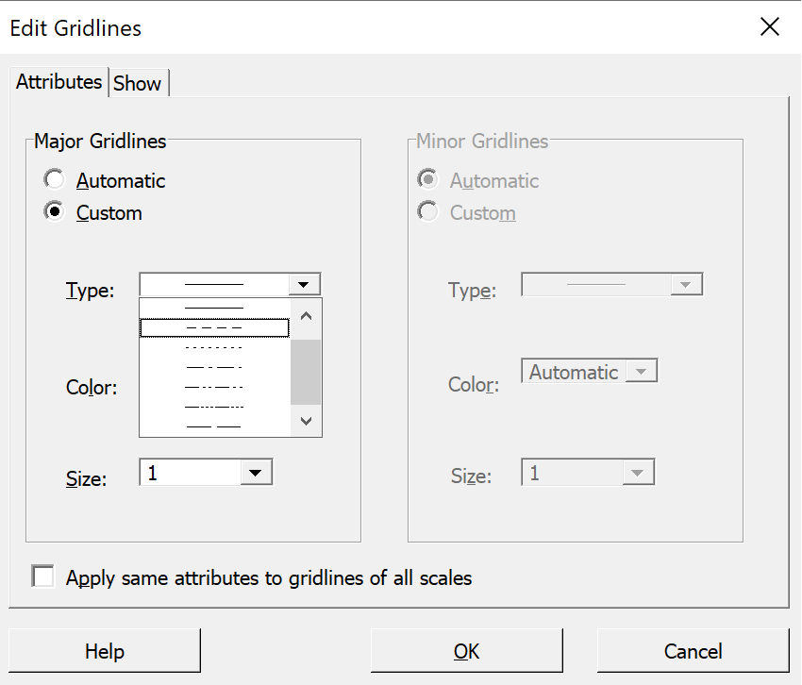Confirm changes with OK button

pos(466,651)
